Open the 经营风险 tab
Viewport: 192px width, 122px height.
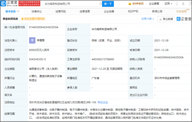[x=60, y=12]
